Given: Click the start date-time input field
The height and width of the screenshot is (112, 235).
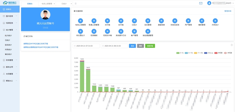Looking at the screenshot, I should pyautogui.click(x=86, y=46).
